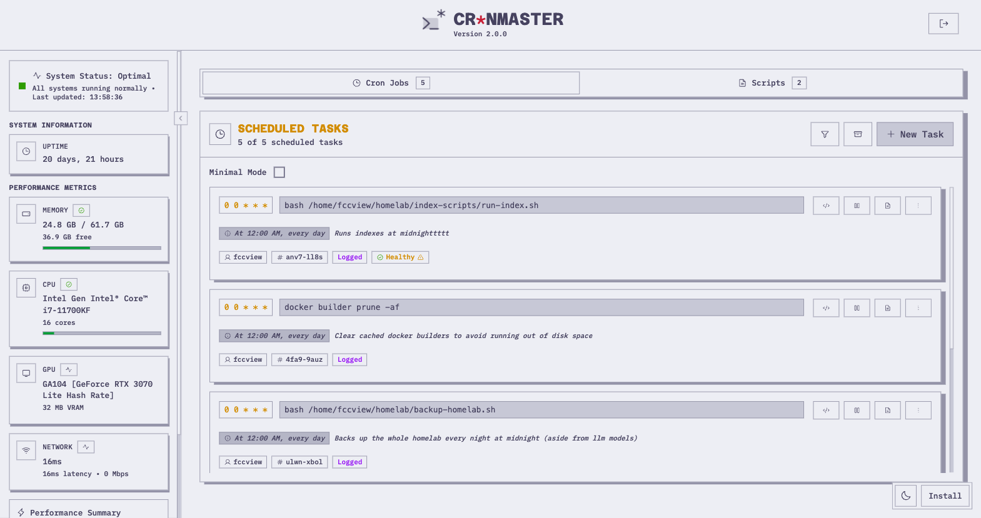
Task: Open the task filter funnel icon
Action: (x=825, y=134)
